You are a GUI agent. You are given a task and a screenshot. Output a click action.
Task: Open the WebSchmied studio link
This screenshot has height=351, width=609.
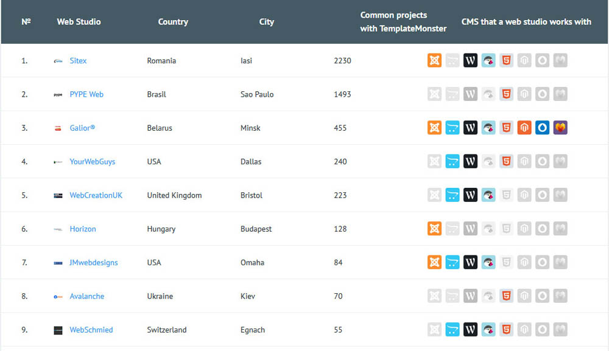pyautogui.click(x=91, y=330)
